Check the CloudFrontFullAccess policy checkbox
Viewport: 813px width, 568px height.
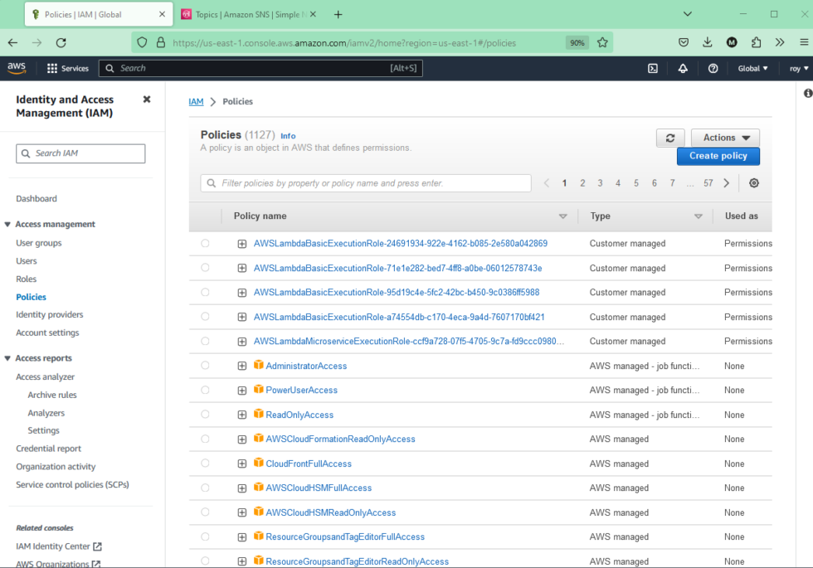pos(205,463)
